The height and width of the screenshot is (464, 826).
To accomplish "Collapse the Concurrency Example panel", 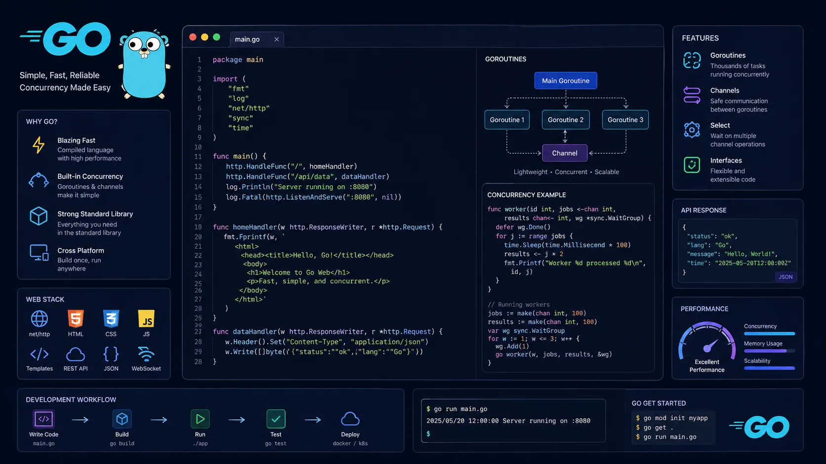I will 527,195.
